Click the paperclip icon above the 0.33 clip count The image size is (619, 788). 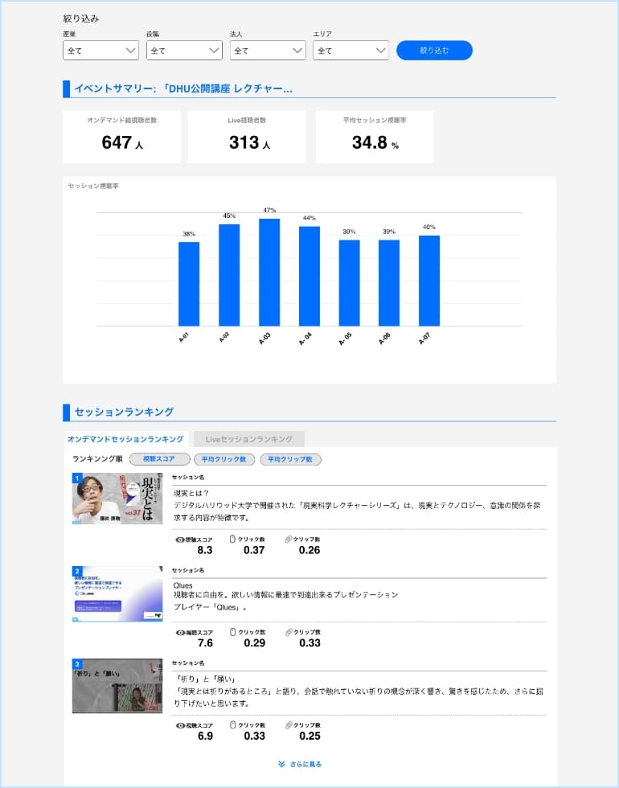point(288,633)
